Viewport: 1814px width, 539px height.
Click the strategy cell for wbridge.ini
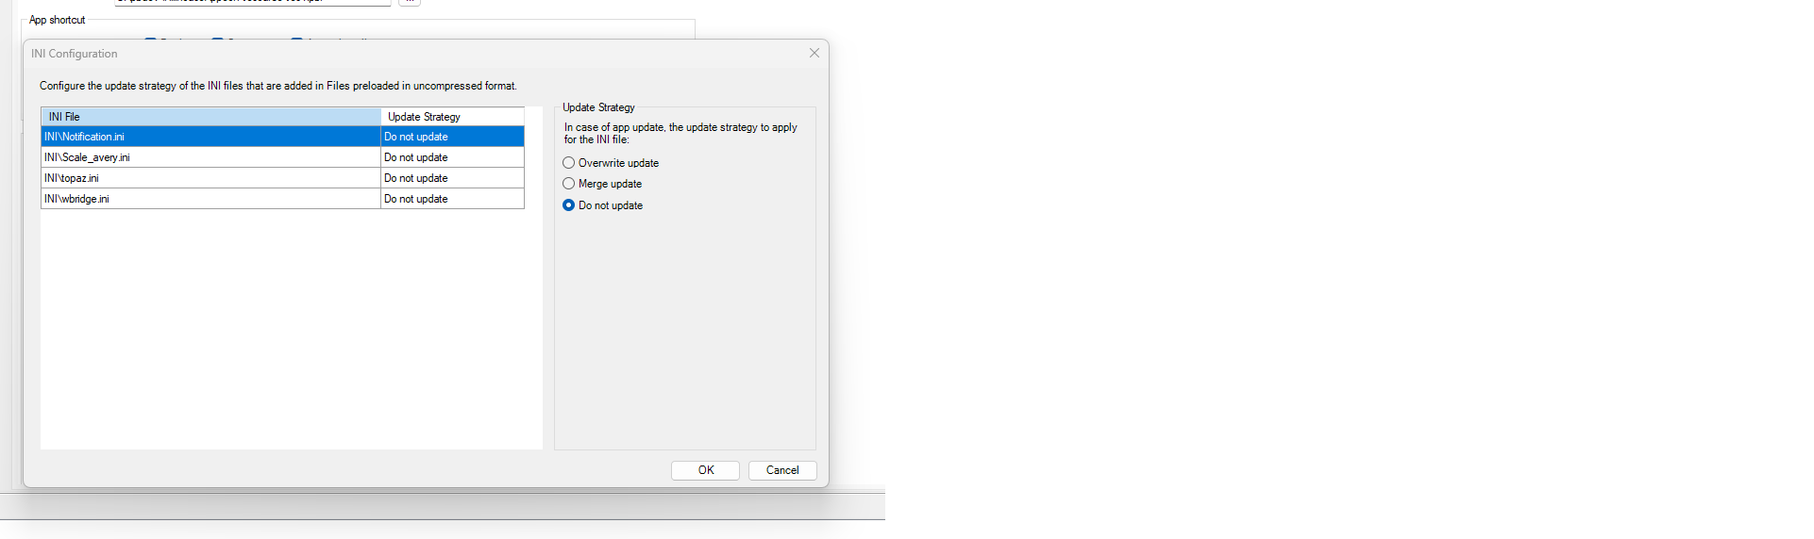[452, 199]
